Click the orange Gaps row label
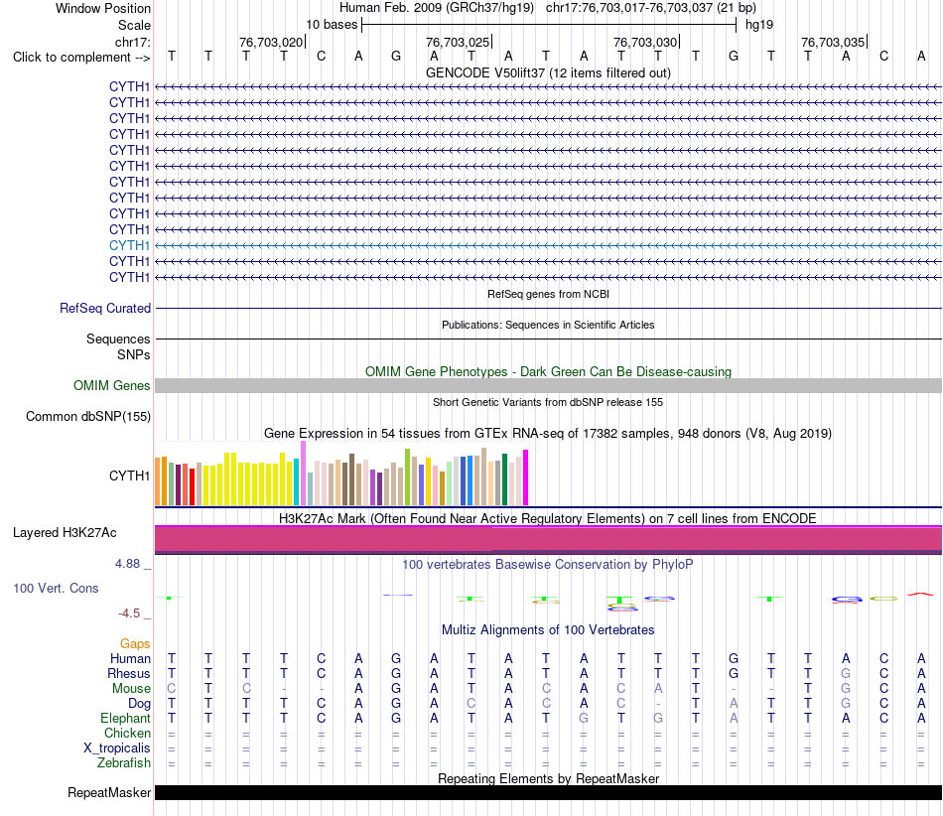The width and height of the screenshot is (943, 816). 135,644
